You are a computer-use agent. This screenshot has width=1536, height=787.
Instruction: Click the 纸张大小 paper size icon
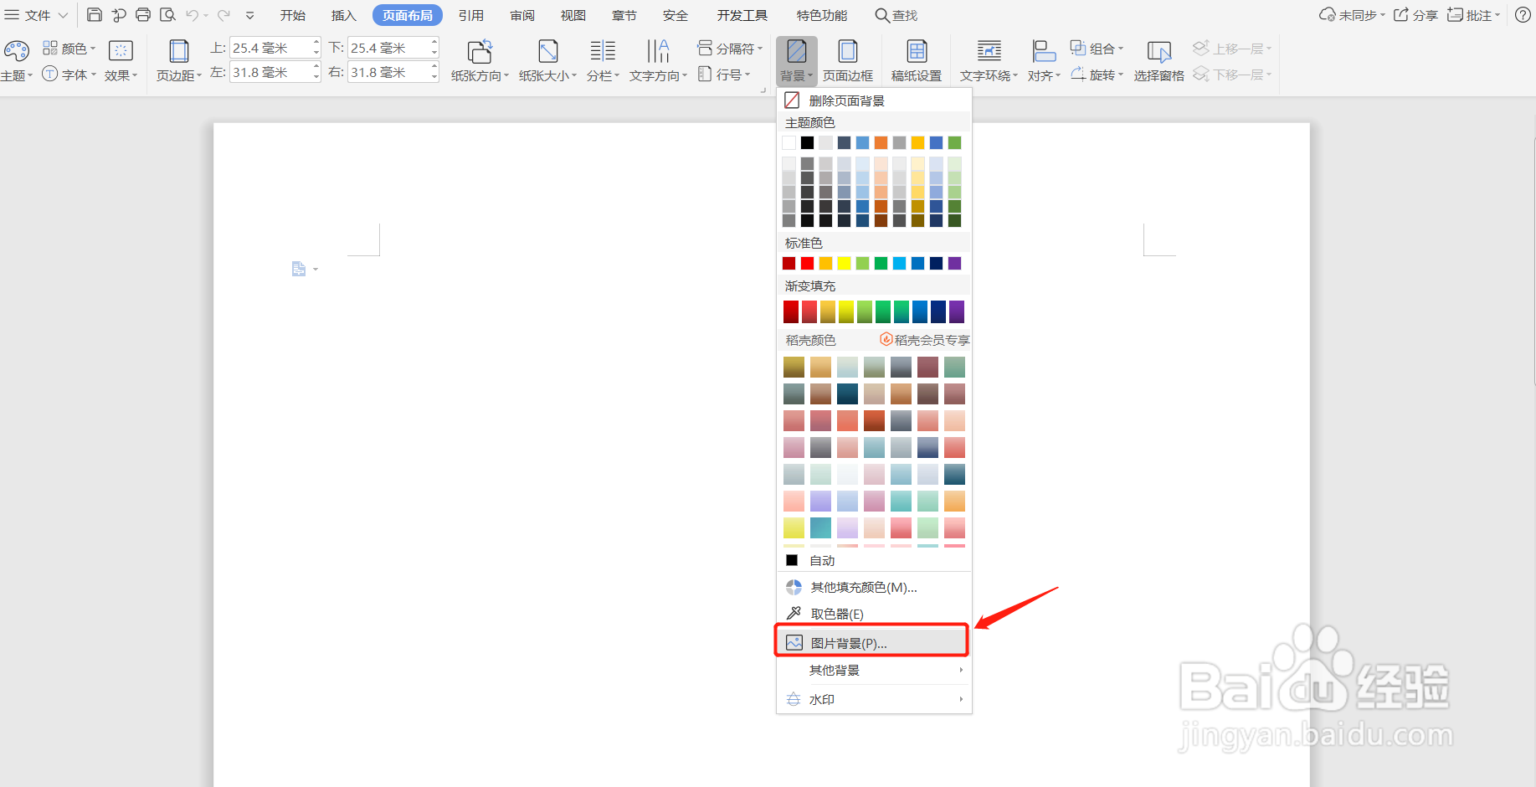tap(548, 51)
